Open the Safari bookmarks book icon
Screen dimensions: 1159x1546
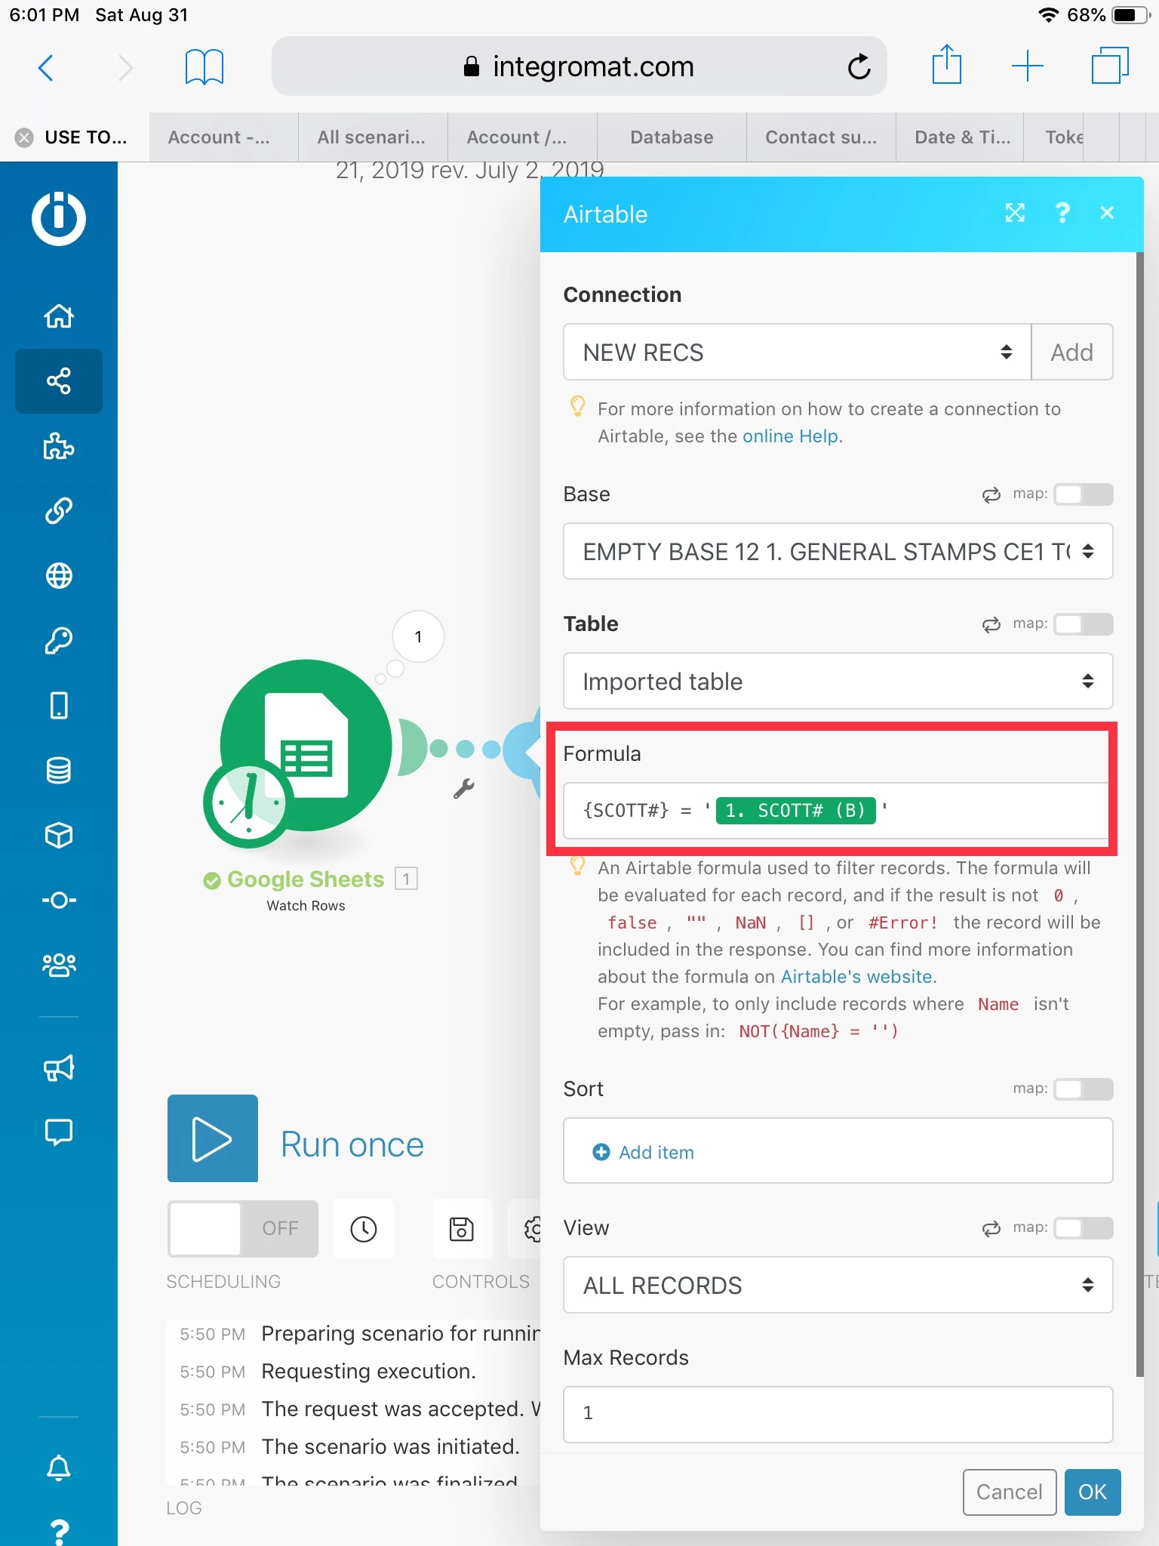click(x=204, y=68)
